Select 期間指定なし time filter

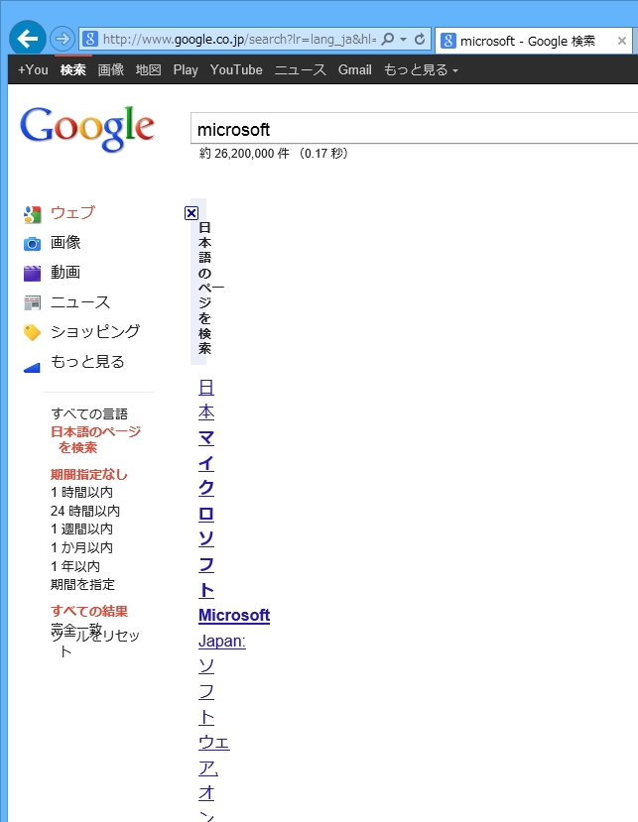pyautogui.click(x=89, y=474)
